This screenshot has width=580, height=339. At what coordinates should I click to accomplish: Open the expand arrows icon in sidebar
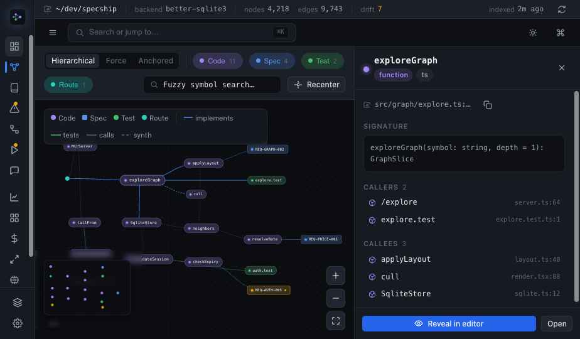point(14,259)
